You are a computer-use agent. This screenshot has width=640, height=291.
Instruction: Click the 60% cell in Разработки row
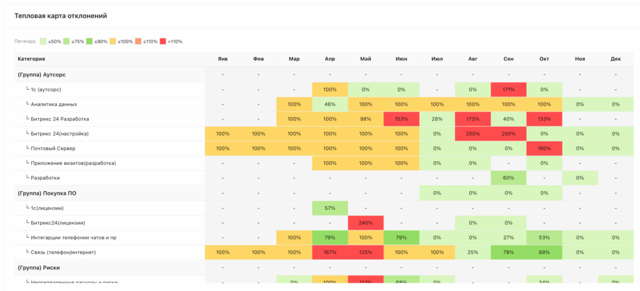(509, 178)
